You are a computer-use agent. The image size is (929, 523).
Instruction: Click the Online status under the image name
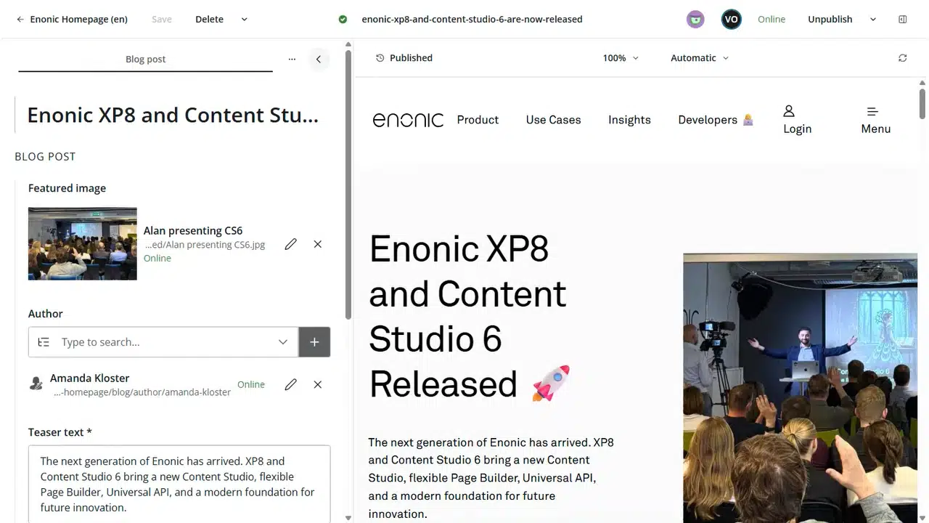click(157, 258)
